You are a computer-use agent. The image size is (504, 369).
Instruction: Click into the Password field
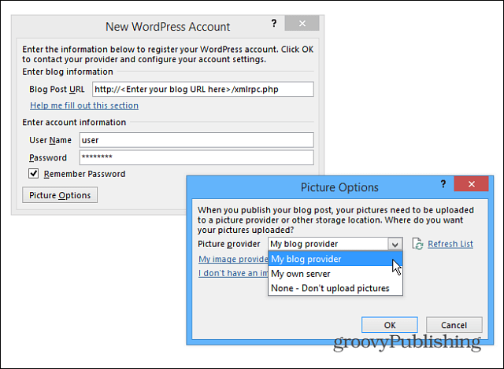click(196, 157)
